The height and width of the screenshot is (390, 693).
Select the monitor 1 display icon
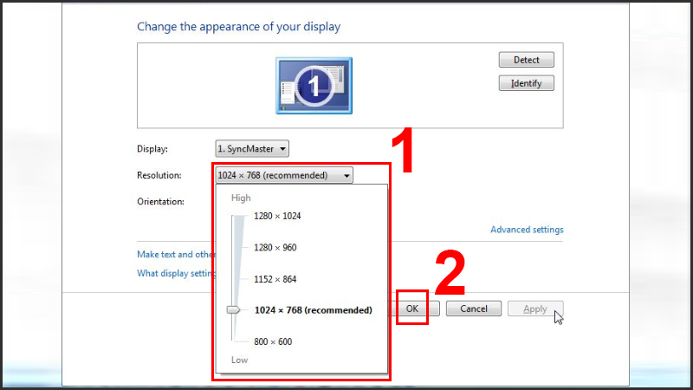[314, 85]
